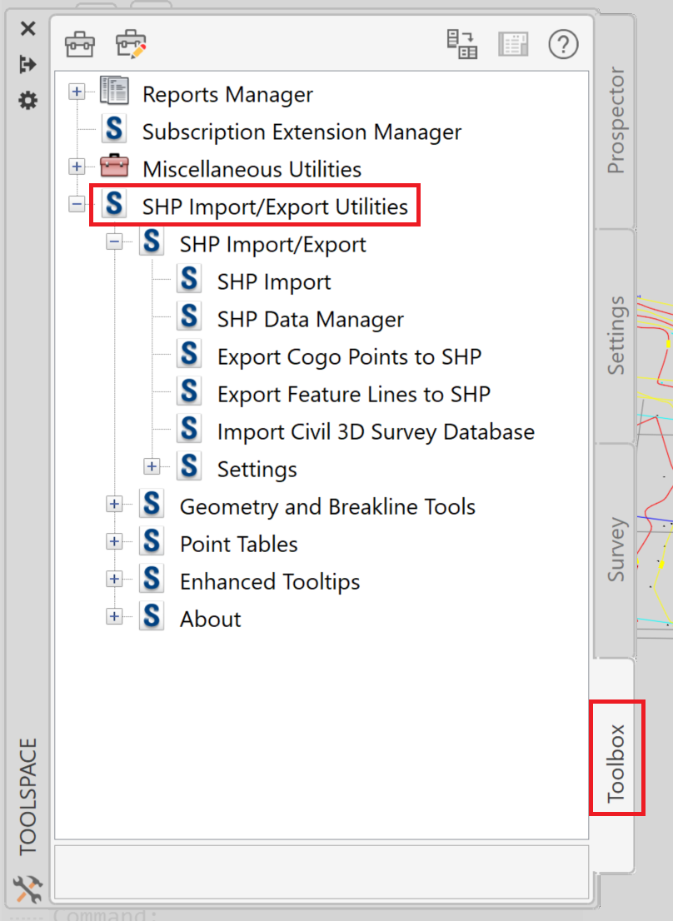Select the Toolbox tab

[616, 764]
